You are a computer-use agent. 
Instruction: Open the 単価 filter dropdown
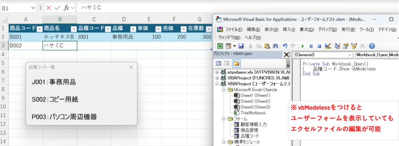[x=158, y=29]
